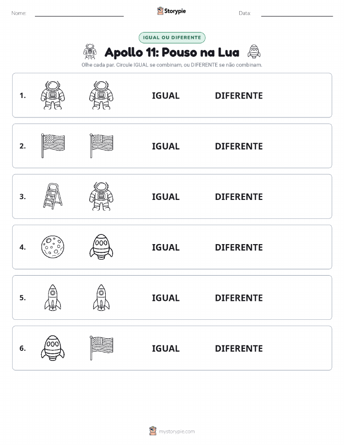Screen dimensions: 344x445
Task: Click the second astronaut in row 1
Action: (101, 95)
